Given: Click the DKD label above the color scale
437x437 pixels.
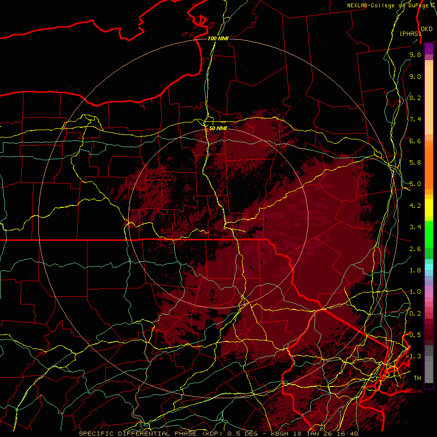Looking at the screenshot, I should [427, 29].
